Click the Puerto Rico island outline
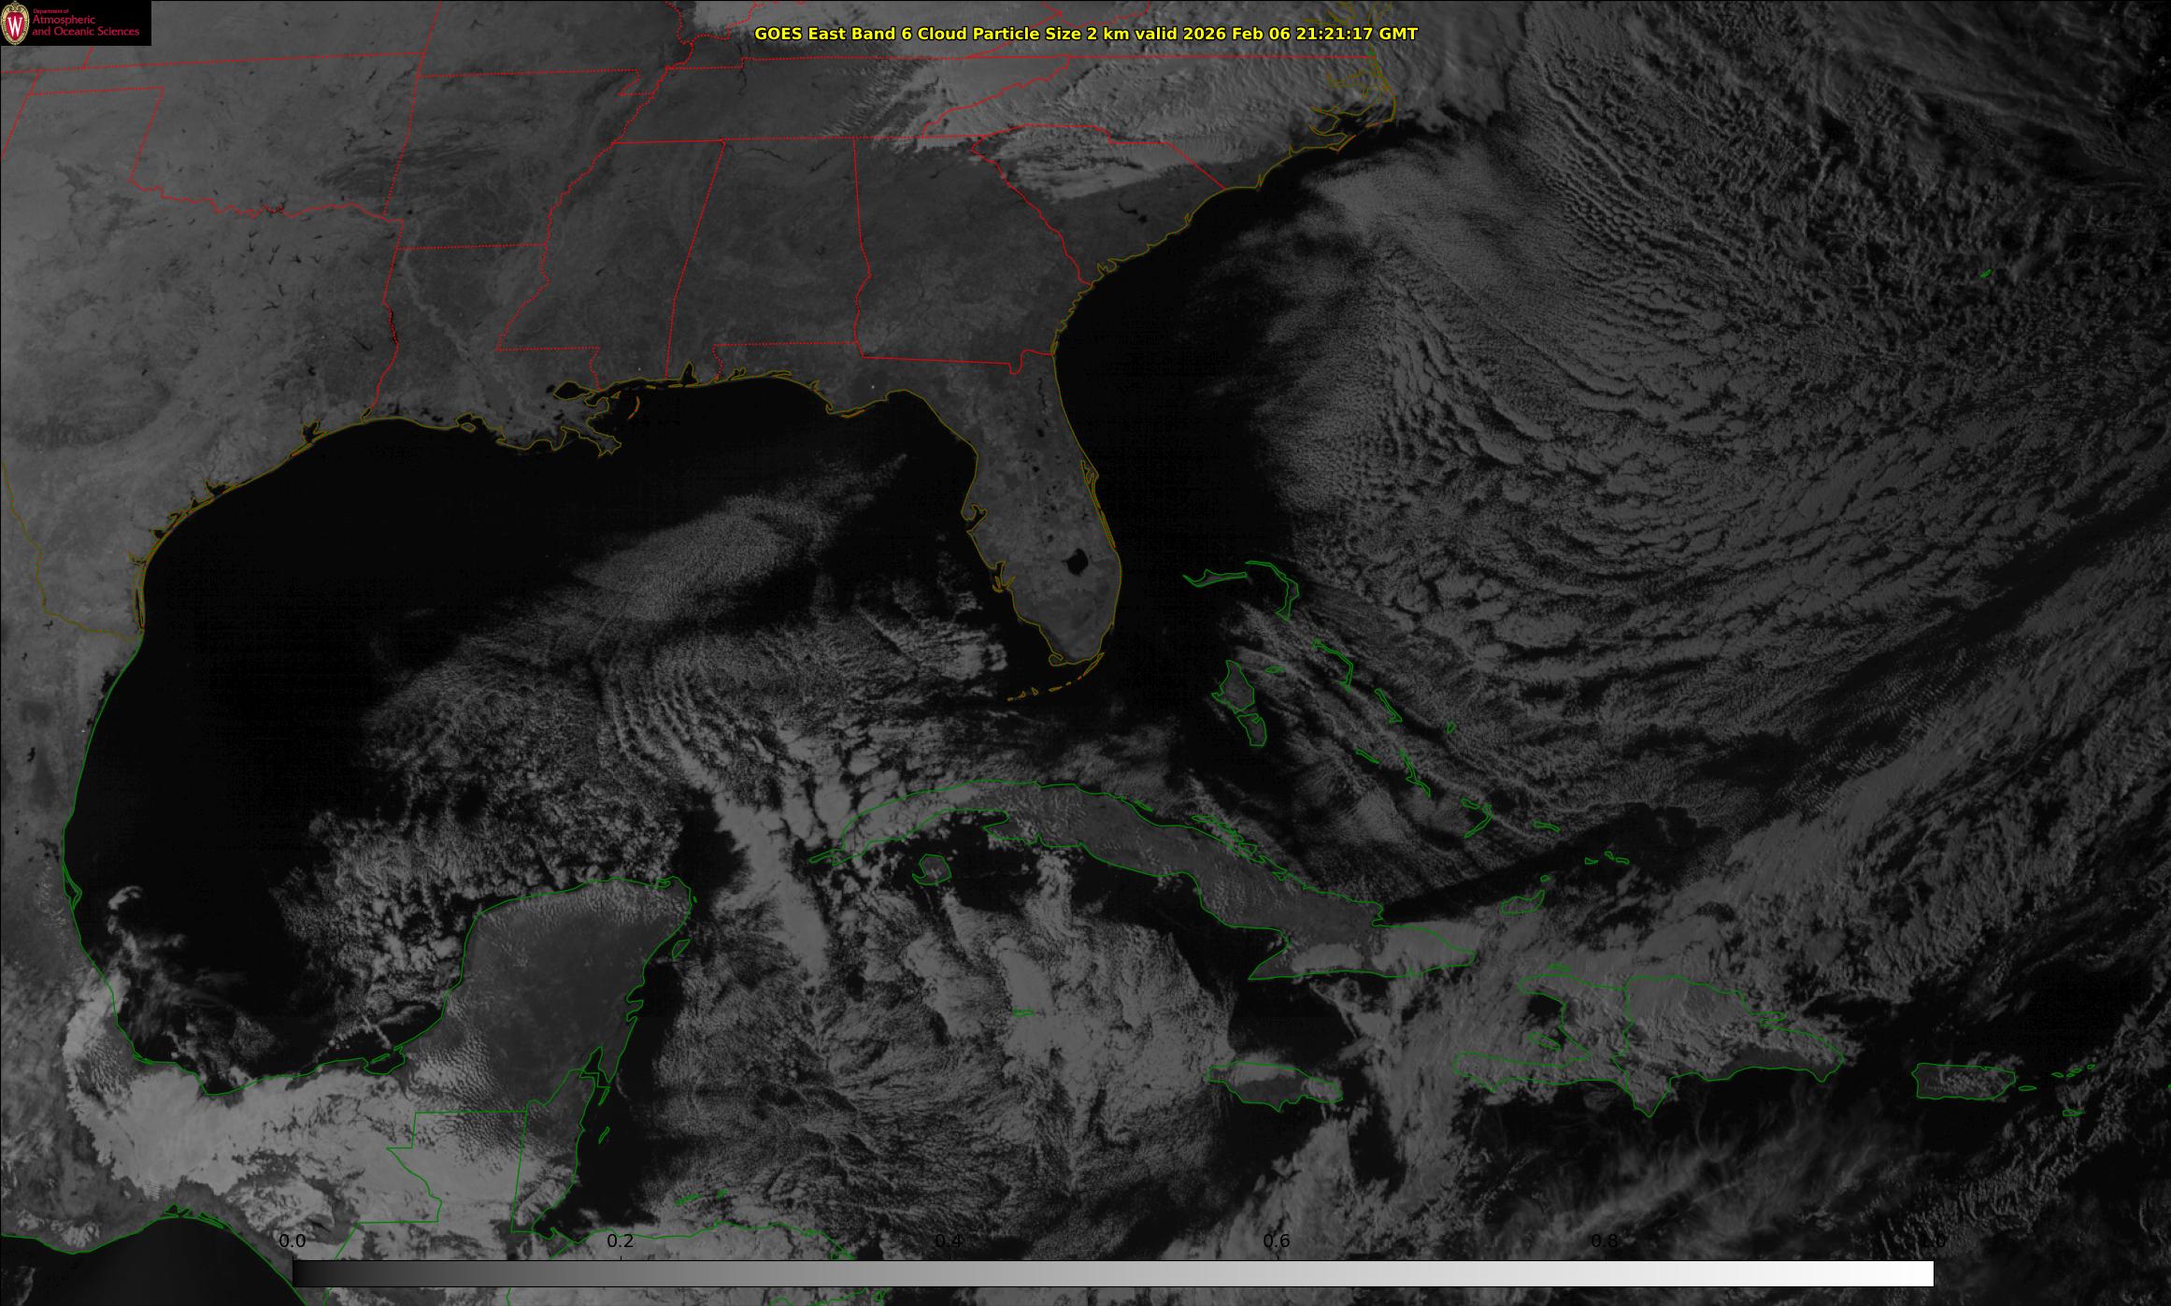This screenshot has height=1306, width=2171. coord(1963,1082)
